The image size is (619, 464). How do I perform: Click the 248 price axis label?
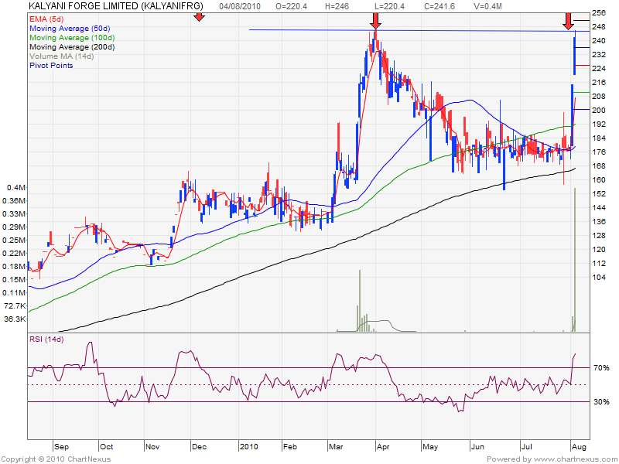(599, 27)
